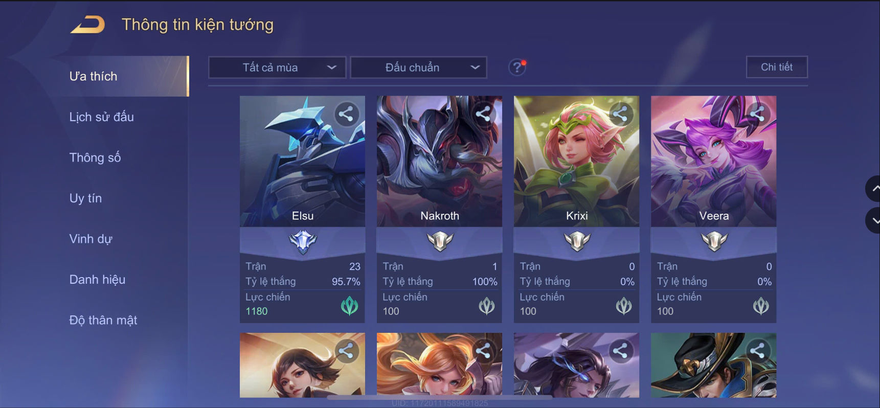The image size is (880, 408).
Task: Click the down chevron on right edge
Action: click(874, 220)
